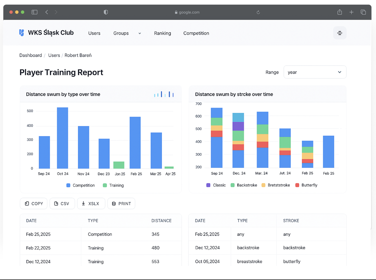The width and height of the screenshot is (376, 280).
Task: Show the tab overview icon
Action: coord(363,12)
